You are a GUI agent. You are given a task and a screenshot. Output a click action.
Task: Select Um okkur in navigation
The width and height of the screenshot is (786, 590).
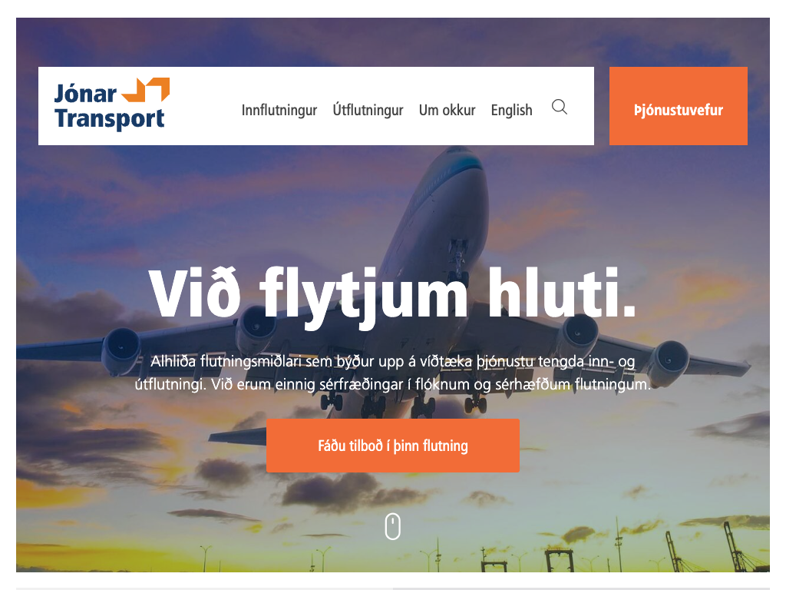click(x=447, y=110)
